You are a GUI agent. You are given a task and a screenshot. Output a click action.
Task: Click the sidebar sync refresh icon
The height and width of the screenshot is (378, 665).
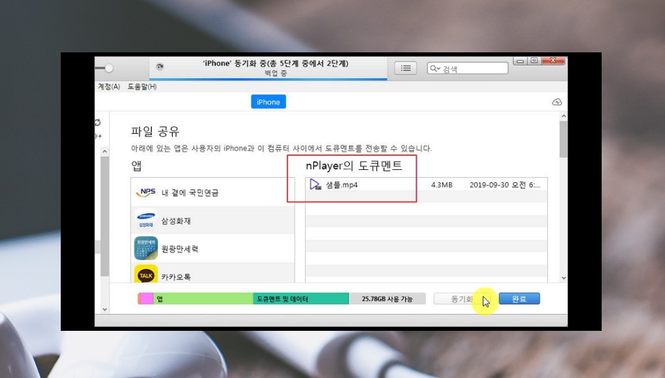(x=98, y=123)
